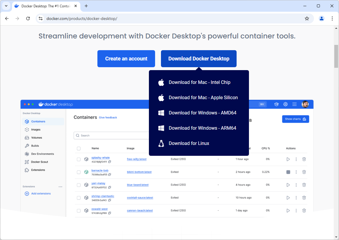Reload the current page
339x240 pixels.
(x=28, y=18)
